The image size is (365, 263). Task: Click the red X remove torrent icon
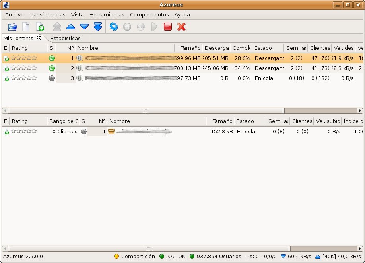click(181, 27)
